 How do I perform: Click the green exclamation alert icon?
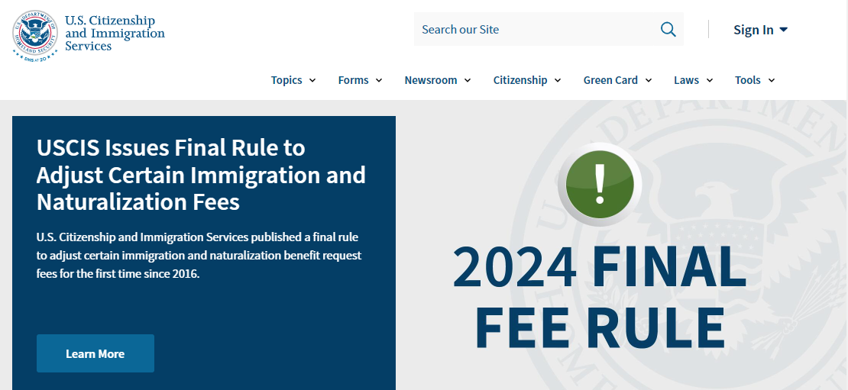tap(599, 184)
